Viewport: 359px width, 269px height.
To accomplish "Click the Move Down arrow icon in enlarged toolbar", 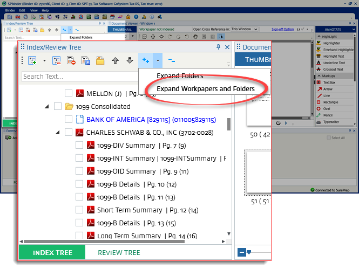I will tap(130, 60).
